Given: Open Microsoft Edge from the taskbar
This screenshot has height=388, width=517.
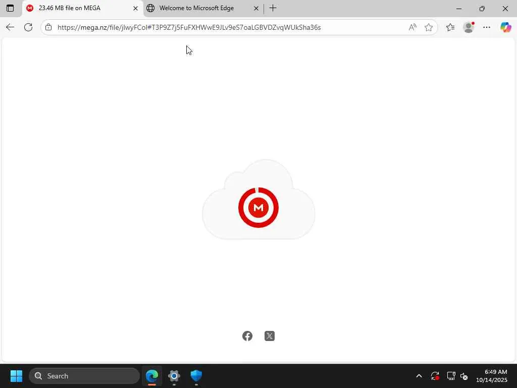Looking at the screenshot, I should (152, 376).
